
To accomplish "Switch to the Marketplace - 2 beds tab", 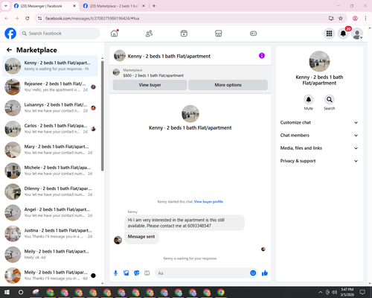I will click(114, 6).
